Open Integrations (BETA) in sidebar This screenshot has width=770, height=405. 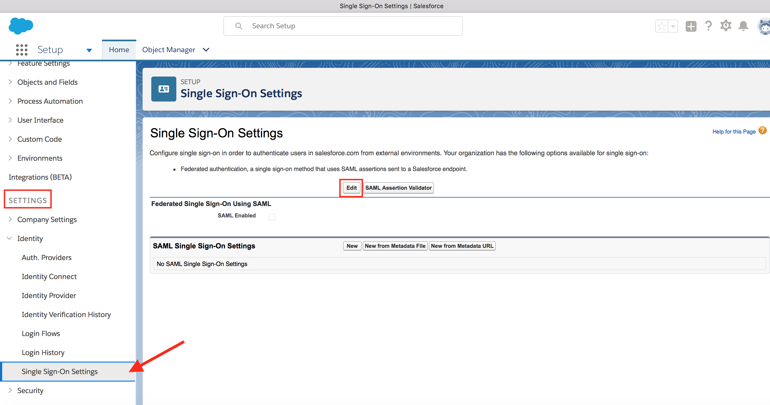40,178
